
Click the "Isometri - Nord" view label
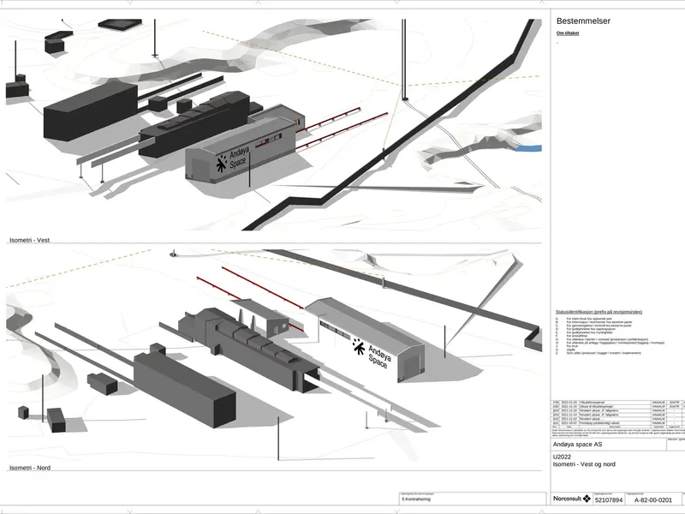[30, 468]
